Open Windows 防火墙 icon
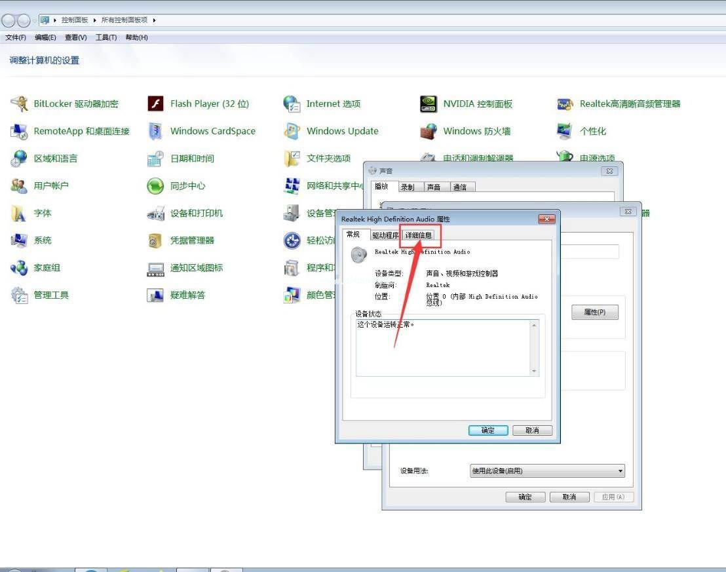The width and height of the screenshot is (726, 572). [x=429, y=131]
